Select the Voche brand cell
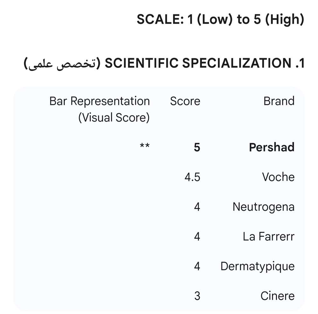This screenshot has width=318, height=314. 278,177
